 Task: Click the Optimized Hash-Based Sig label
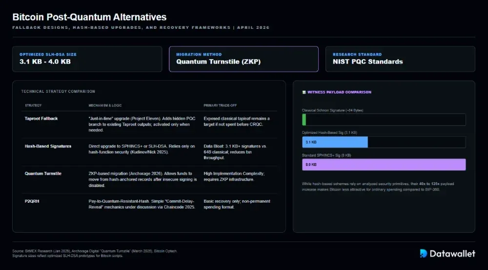[329, 133]
